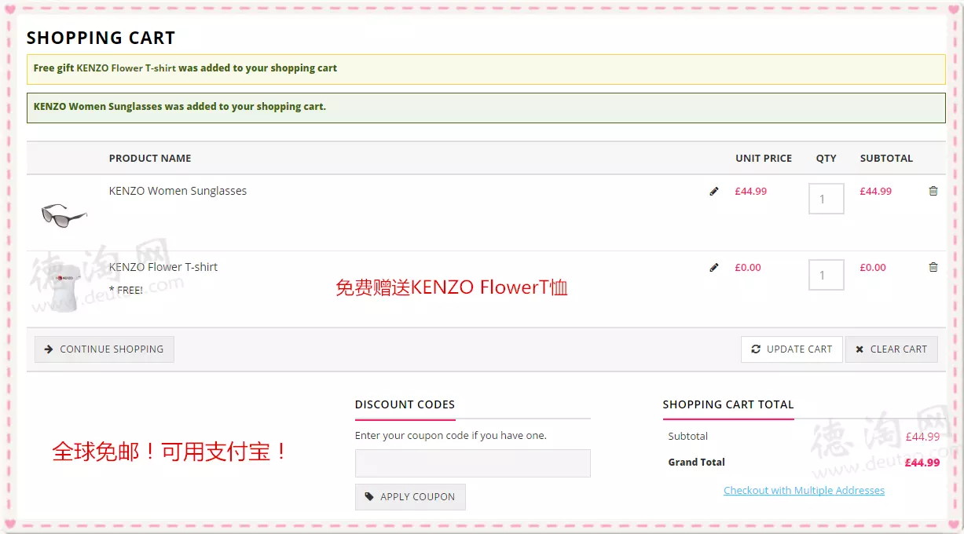Click the Subtotal label in the cart total

pos(688,437)
